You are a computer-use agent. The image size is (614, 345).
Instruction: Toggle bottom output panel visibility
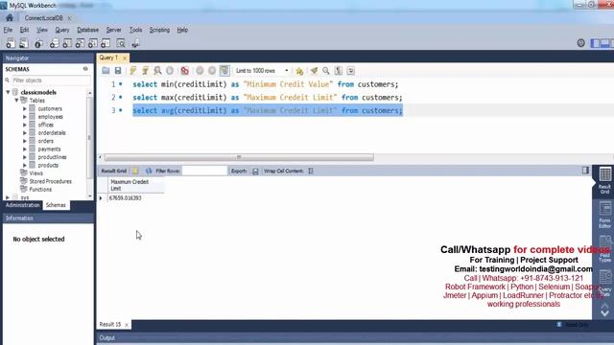tap(605, 43)
